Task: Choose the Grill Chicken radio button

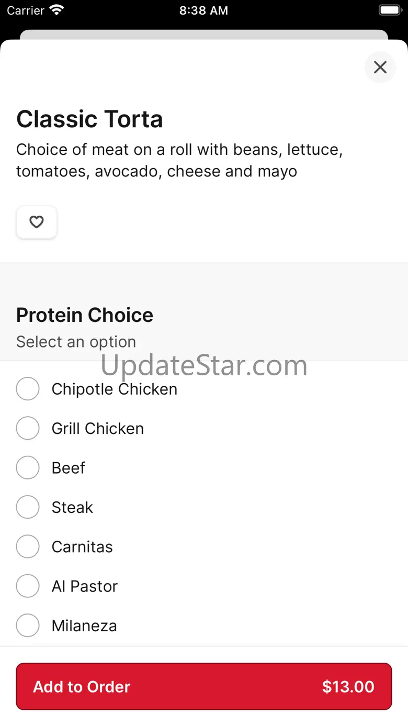Action: point(28,428)
